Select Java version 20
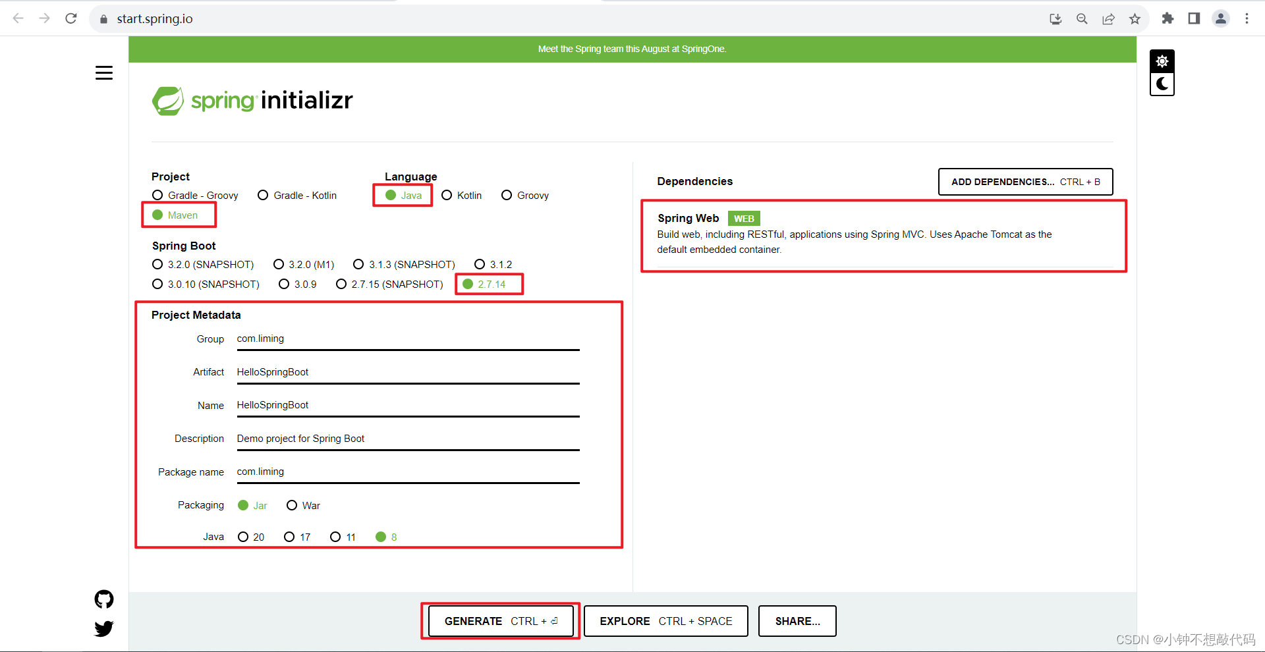 tap(251, 537)
